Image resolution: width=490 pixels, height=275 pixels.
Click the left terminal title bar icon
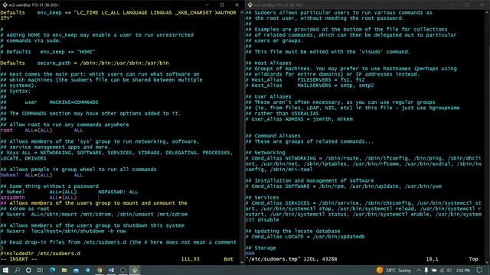coord(5,5)
